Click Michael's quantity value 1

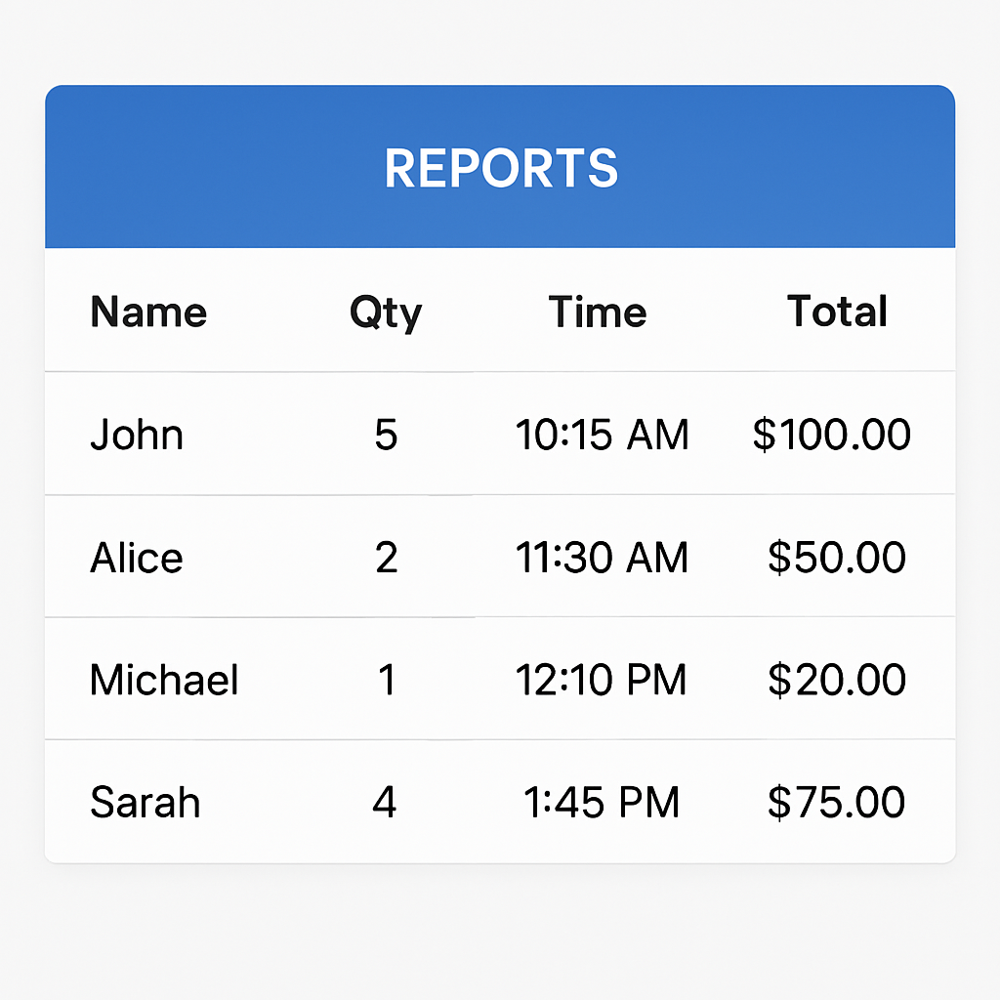[x=387, y=680]
